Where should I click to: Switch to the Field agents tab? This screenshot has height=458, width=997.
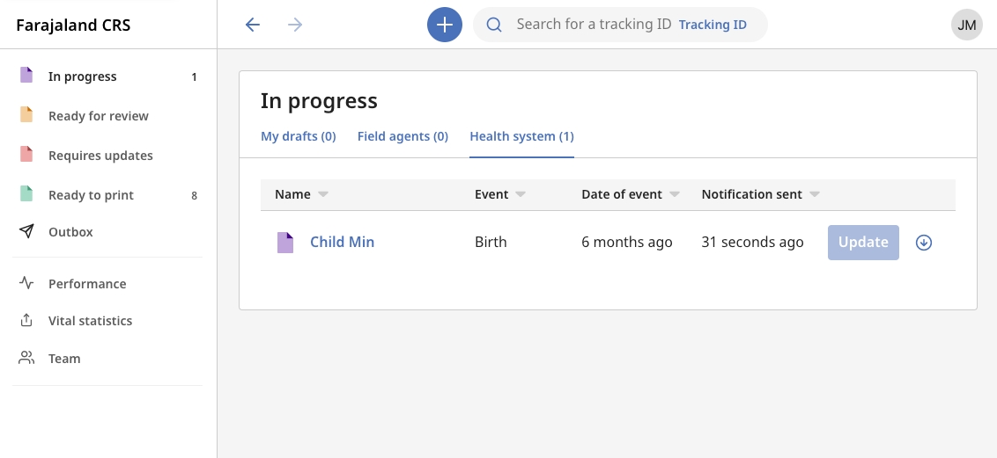402,137
